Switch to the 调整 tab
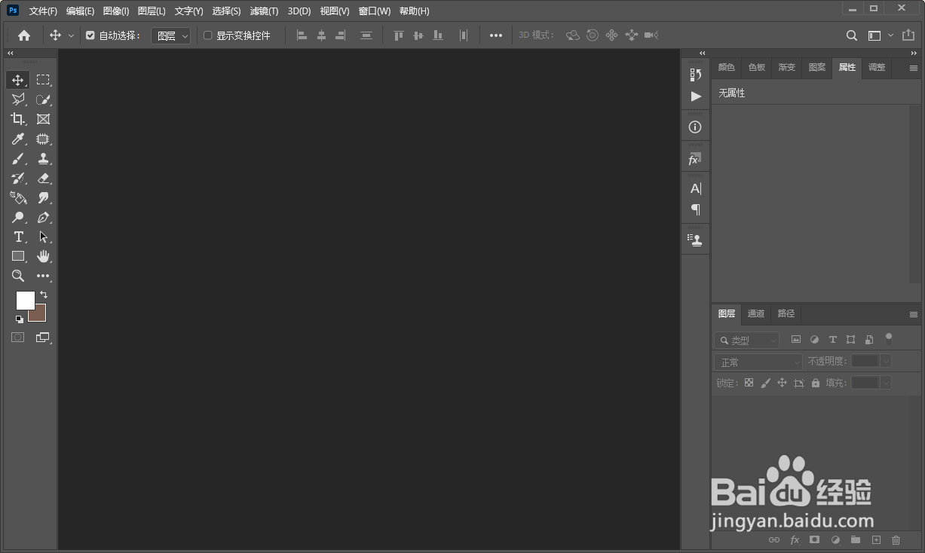The image size is (925, 553). [x=877, y=68]
